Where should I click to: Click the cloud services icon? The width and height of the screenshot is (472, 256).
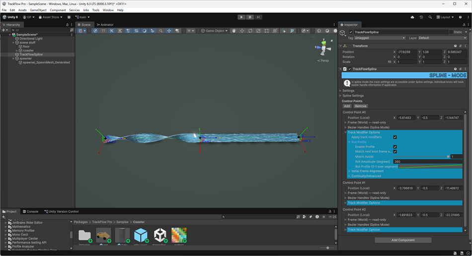click(x=412, y=17)
